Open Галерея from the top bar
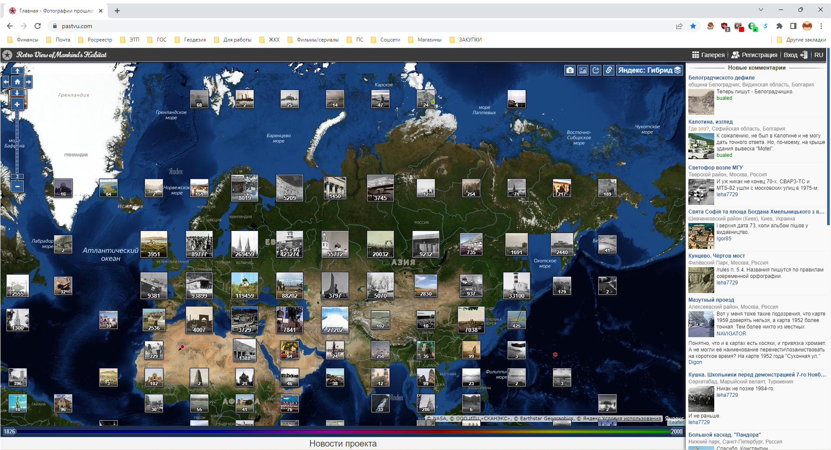 708,55
